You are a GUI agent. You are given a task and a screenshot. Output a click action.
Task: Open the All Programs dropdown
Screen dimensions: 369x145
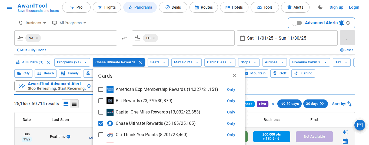tap(69, 23)
